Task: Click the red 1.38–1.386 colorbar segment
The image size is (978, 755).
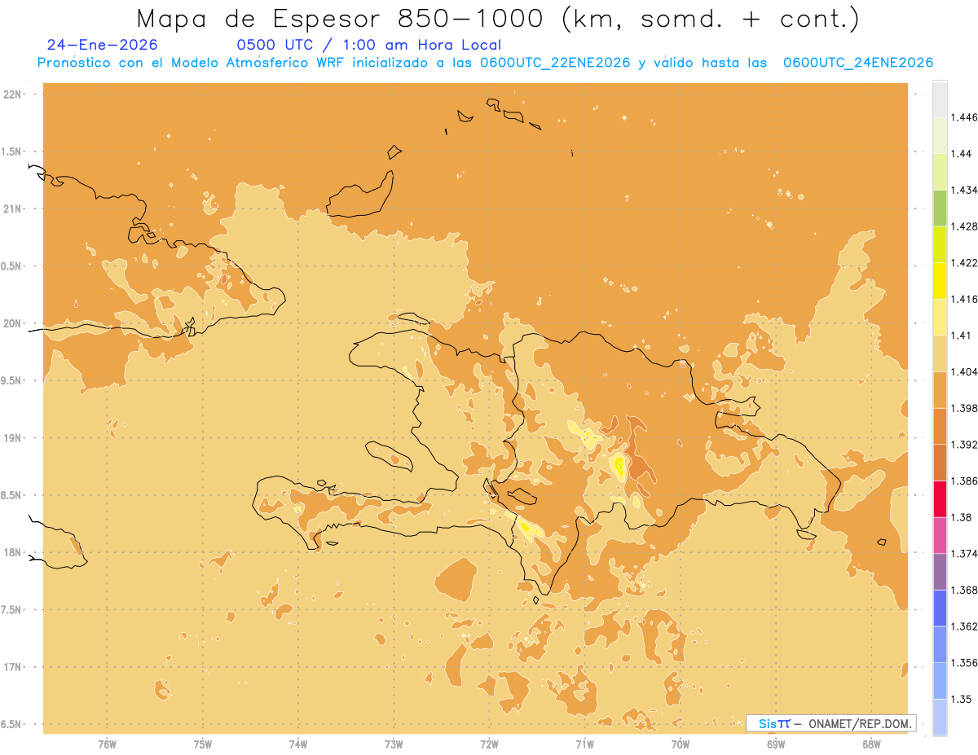Action: click(x=940, y=499)
